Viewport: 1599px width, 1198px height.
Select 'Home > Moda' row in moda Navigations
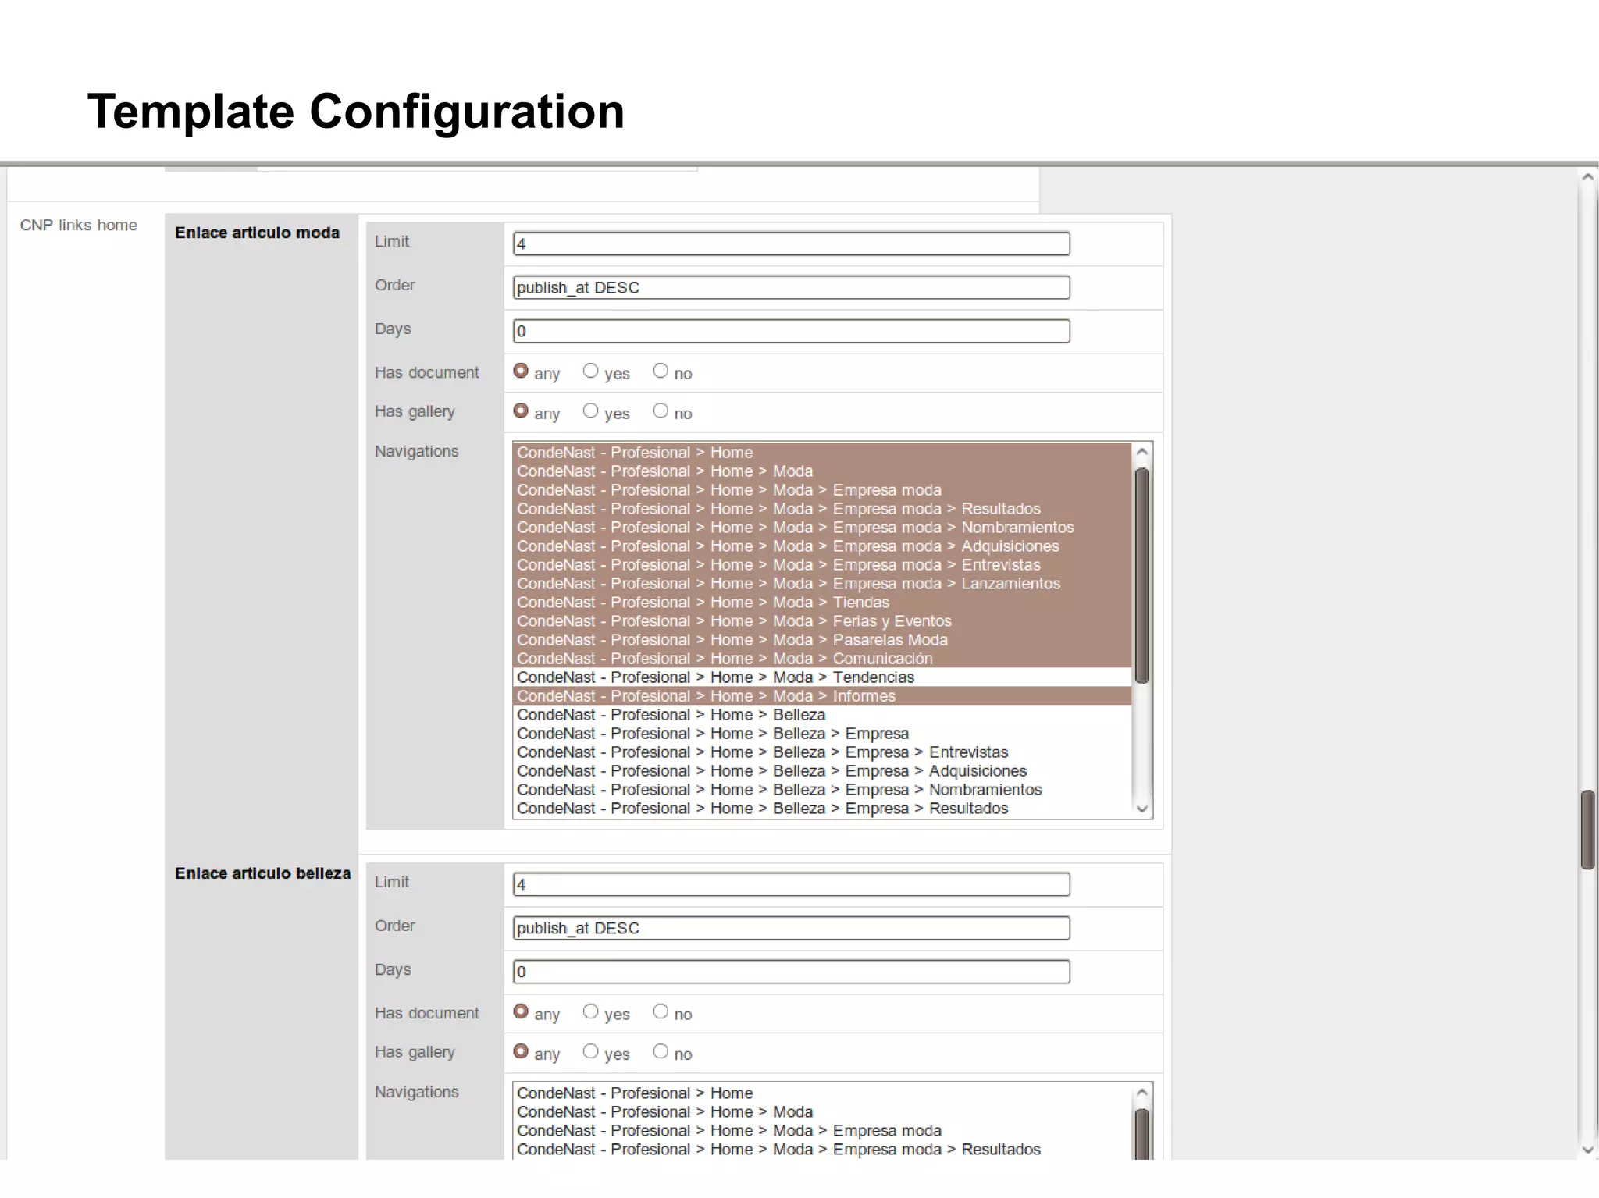(822, 471)
